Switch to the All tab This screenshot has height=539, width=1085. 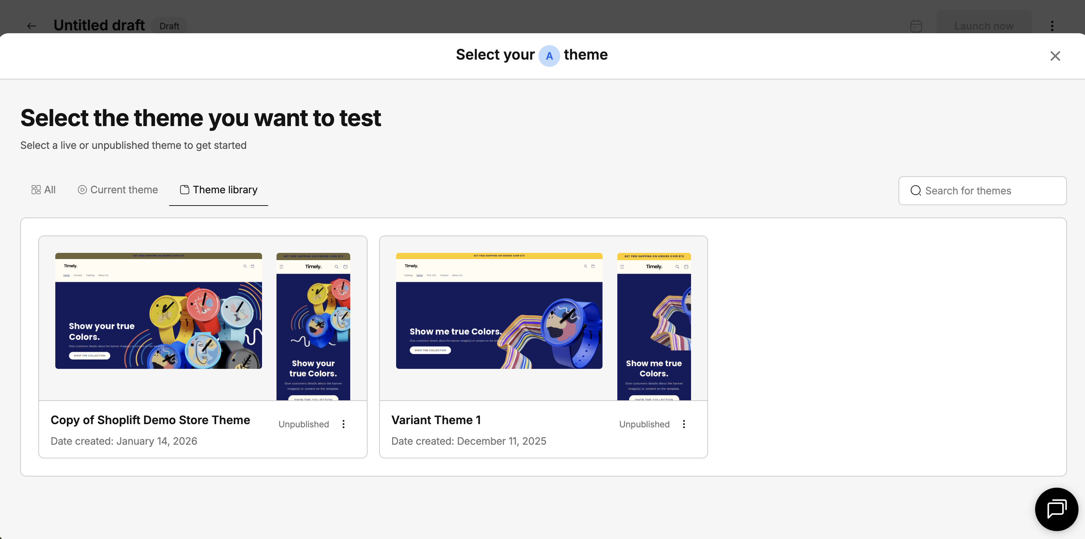pyautogui.click(x=43, y=190)
